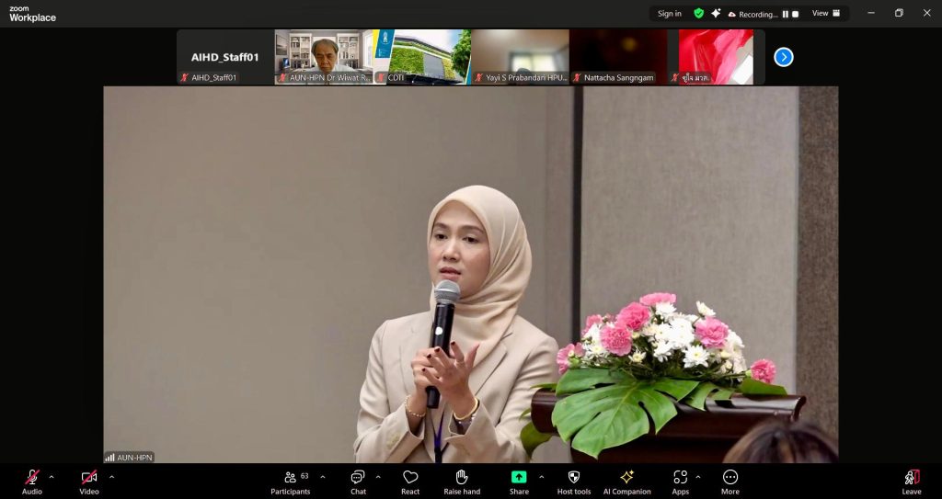The height and width of the screenshot is (499, 942).
Task: Pause the cloud recording
Action: (785, 14)
